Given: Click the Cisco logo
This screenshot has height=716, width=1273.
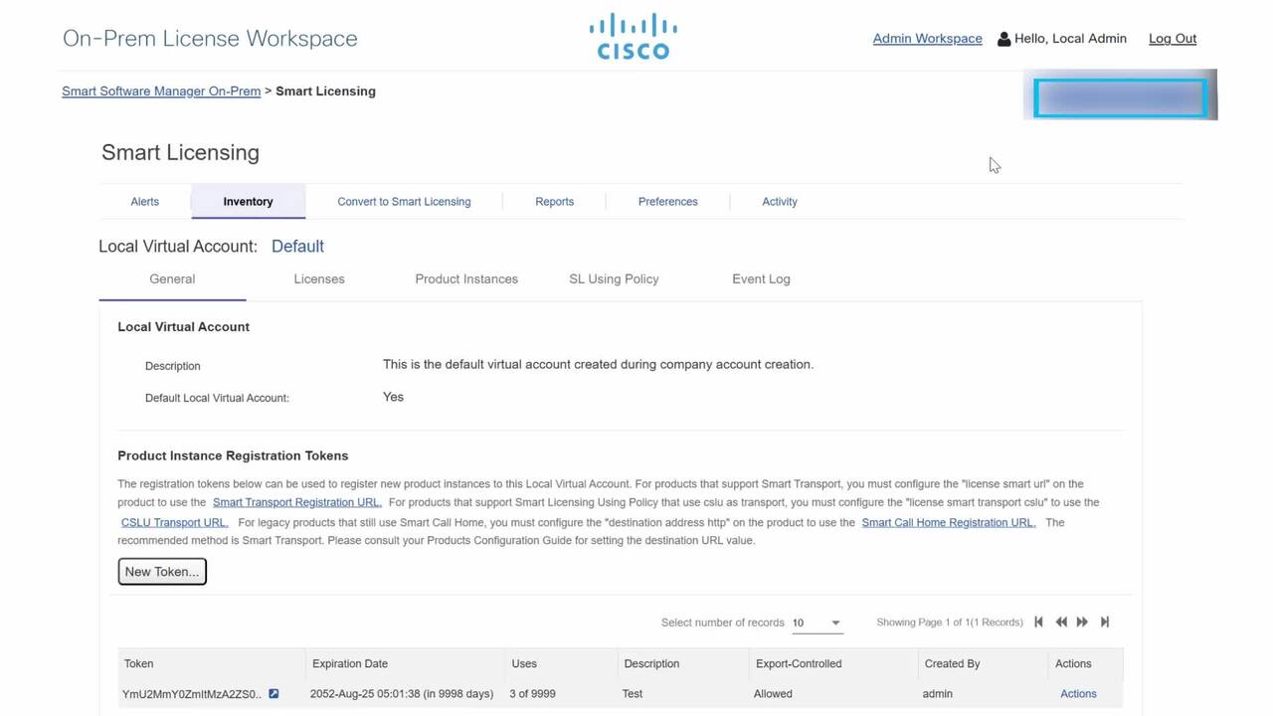Looking at the screenshot, I should pos(634,37).
